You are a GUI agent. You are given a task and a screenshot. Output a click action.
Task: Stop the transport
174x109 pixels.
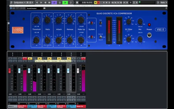point(60,2)
